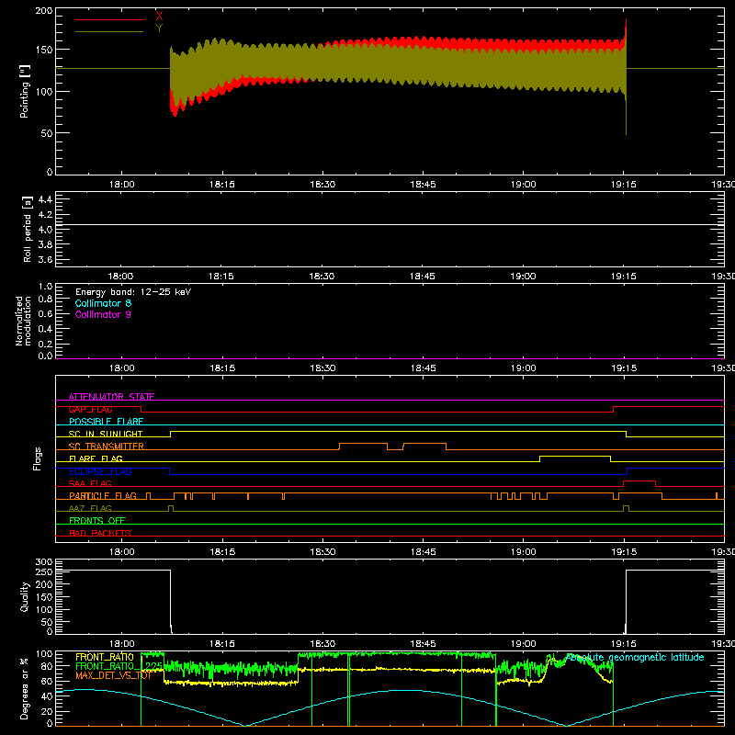
Task: Click '19:15' time label under Normalized modulation plot
Action: [x=624, y=368]
